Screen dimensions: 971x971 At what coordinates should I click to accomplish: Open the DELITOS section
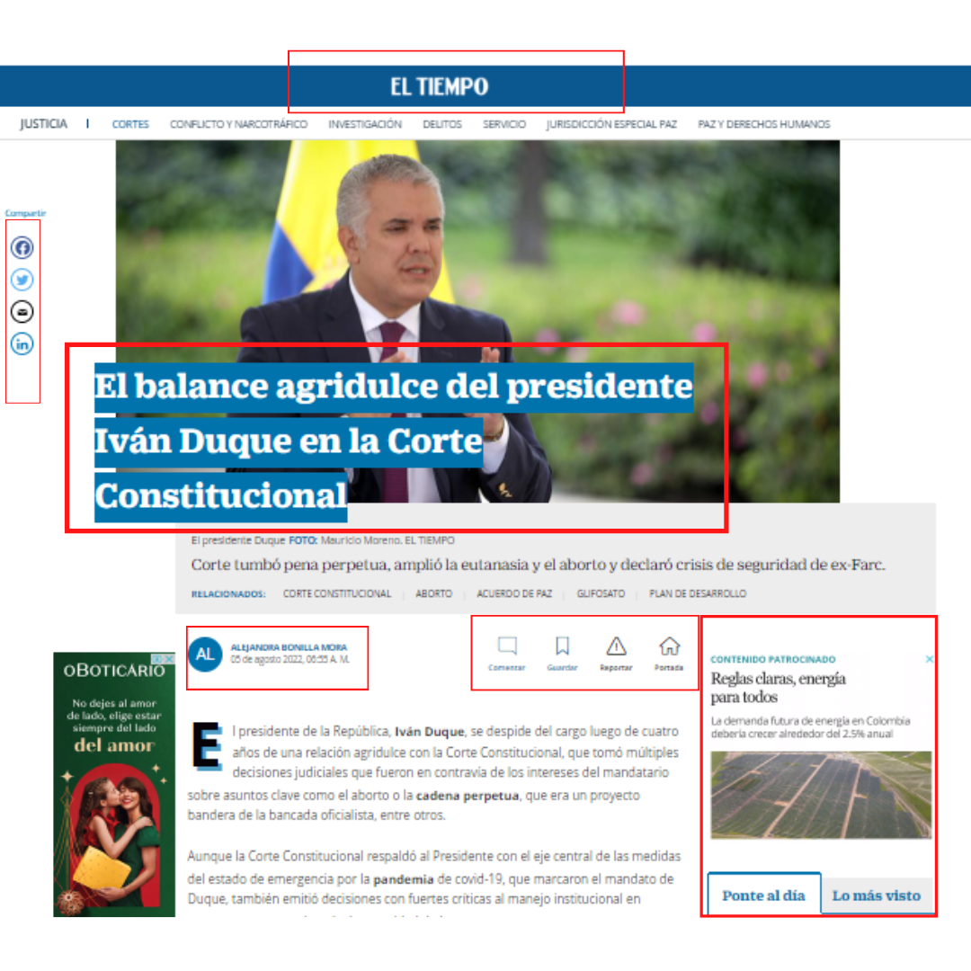[442, 124]
